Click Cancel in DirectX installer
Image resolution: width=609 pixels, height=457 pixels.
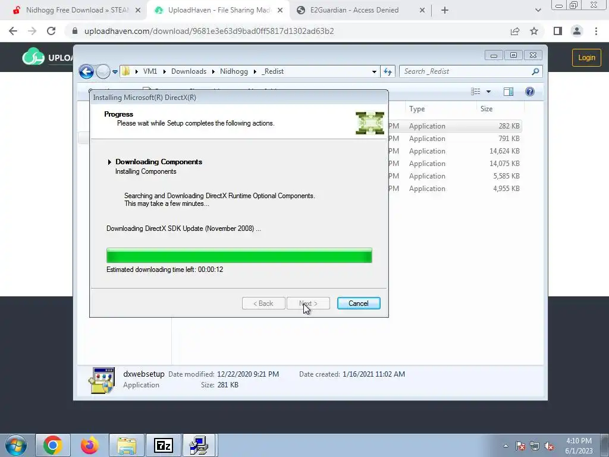coord(359,303)
